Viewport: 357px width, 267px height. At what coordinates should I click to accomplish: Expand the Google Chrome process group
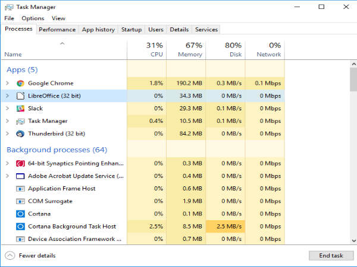[x=7, y=84]
